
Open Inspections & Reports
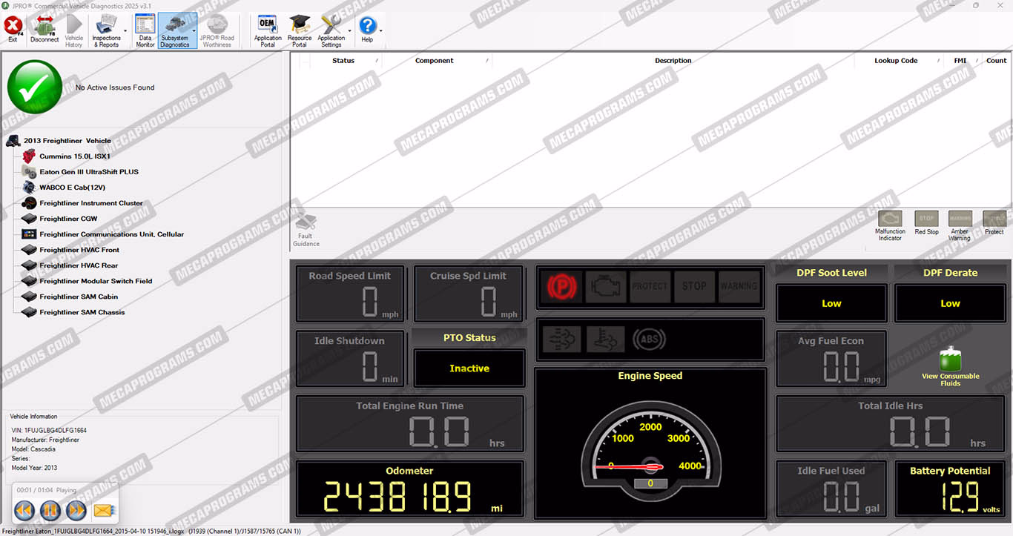(106, 30)
